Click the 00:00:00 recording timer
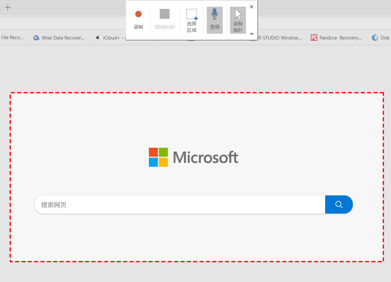The width and height of the screenshot is (391, 282). 165,27
